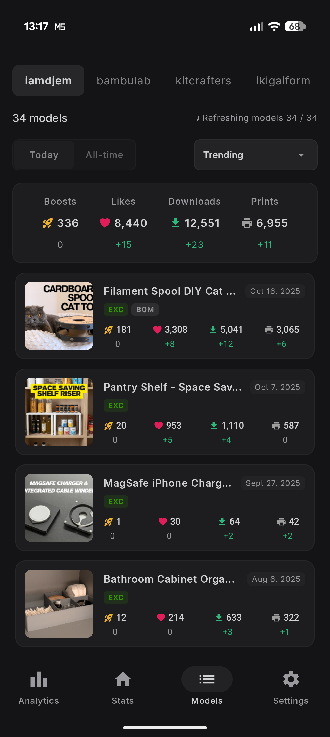The height and width of the screenshot is (737, 330).
Task: Tap the Bathroom Cabinet Organizer thumbnail
Action: (59, 604)
